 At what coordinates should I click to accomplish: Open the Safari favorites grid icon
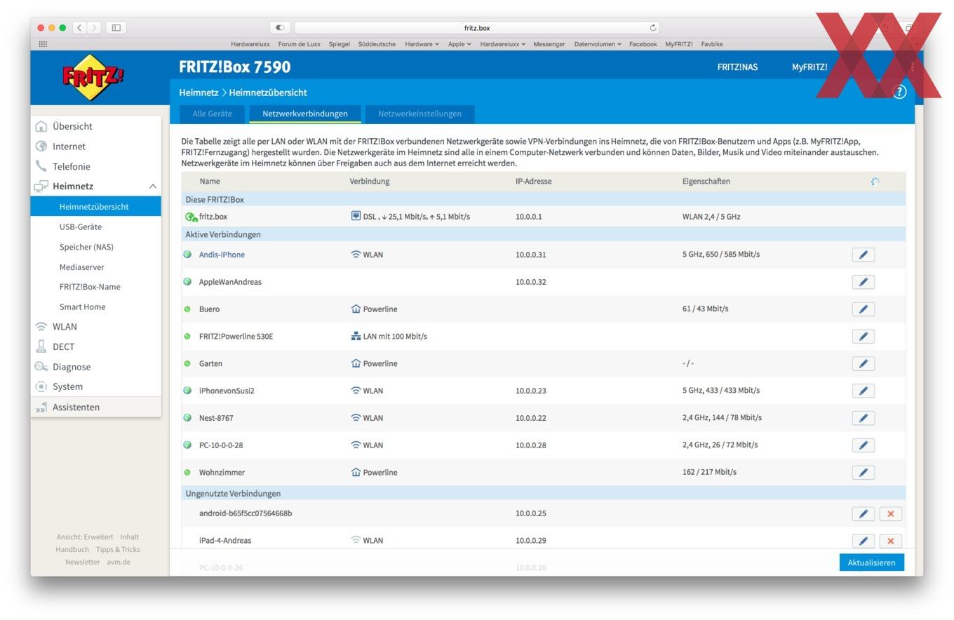43,43
